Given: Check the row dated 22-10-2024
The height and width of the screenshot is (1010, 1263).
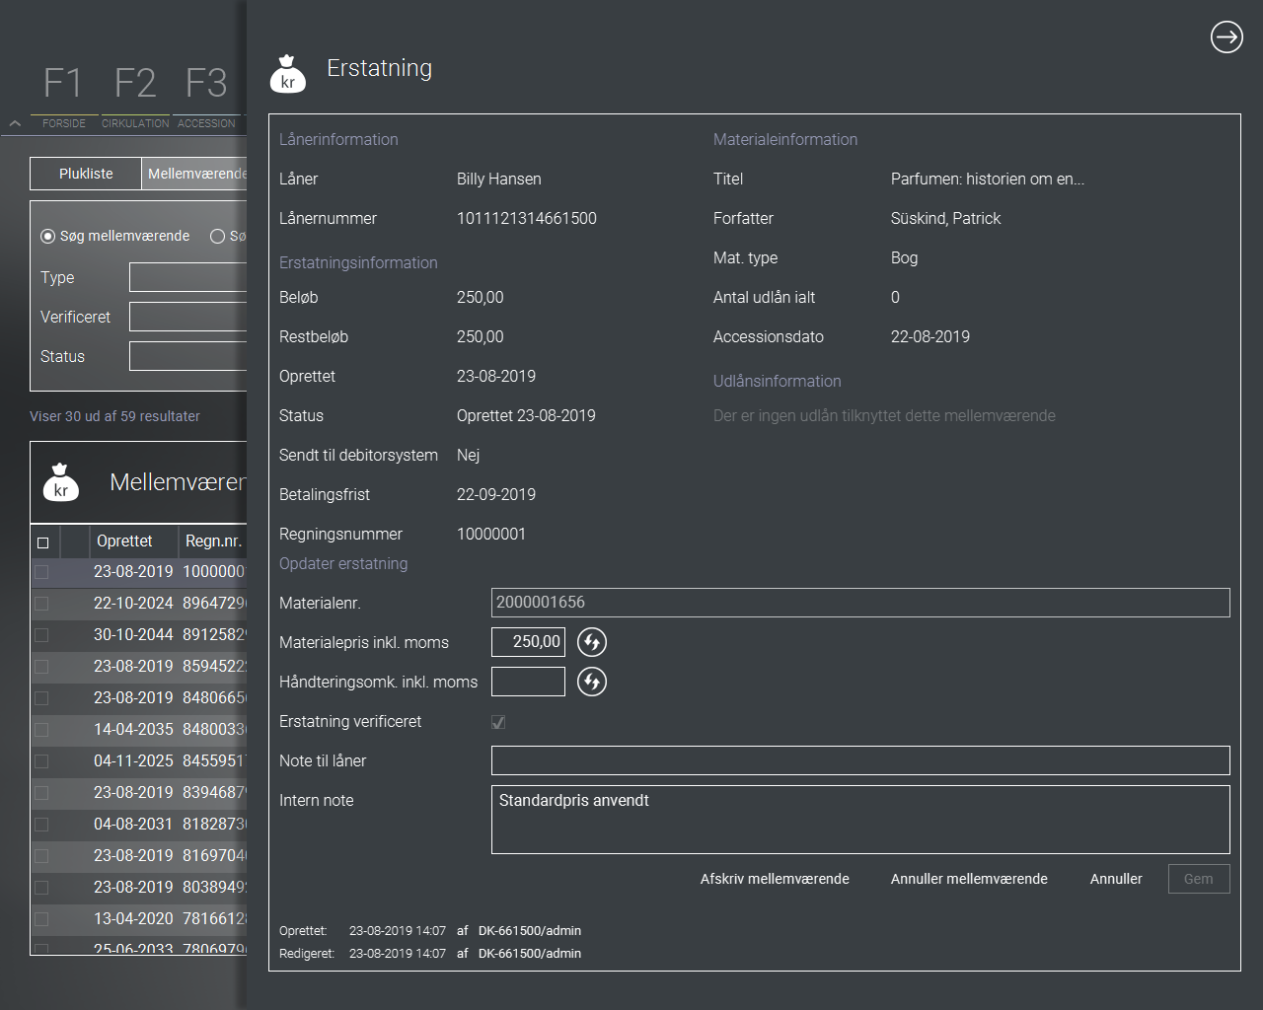Looking at the screenshot, I should coord(41,604).
